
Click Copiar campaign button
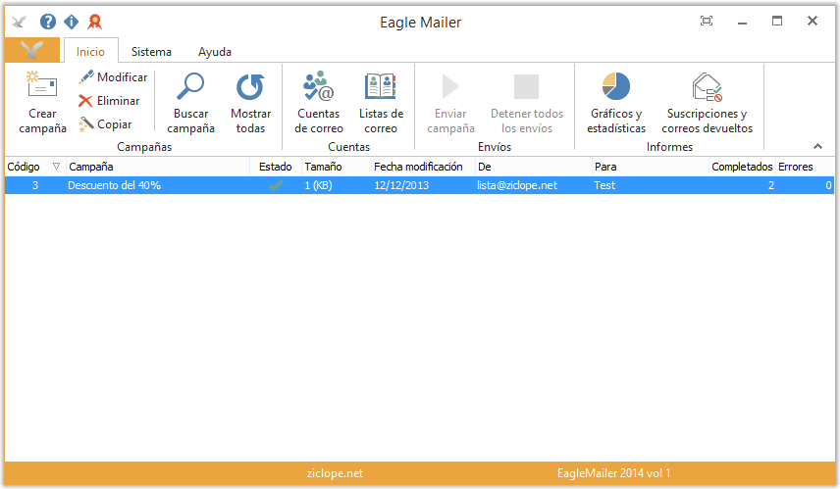pos(105,124)
